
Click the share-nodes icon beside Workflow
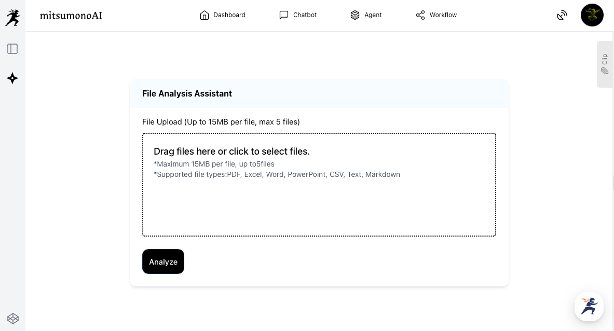click(x=420, y=15)
